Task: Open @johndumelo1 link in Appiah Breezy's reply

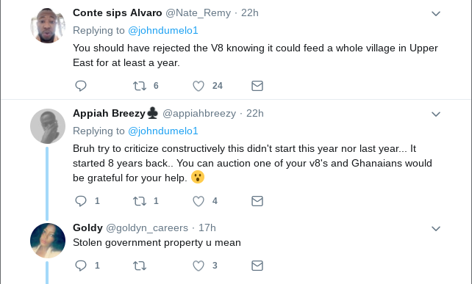Action: coord(163,131)
